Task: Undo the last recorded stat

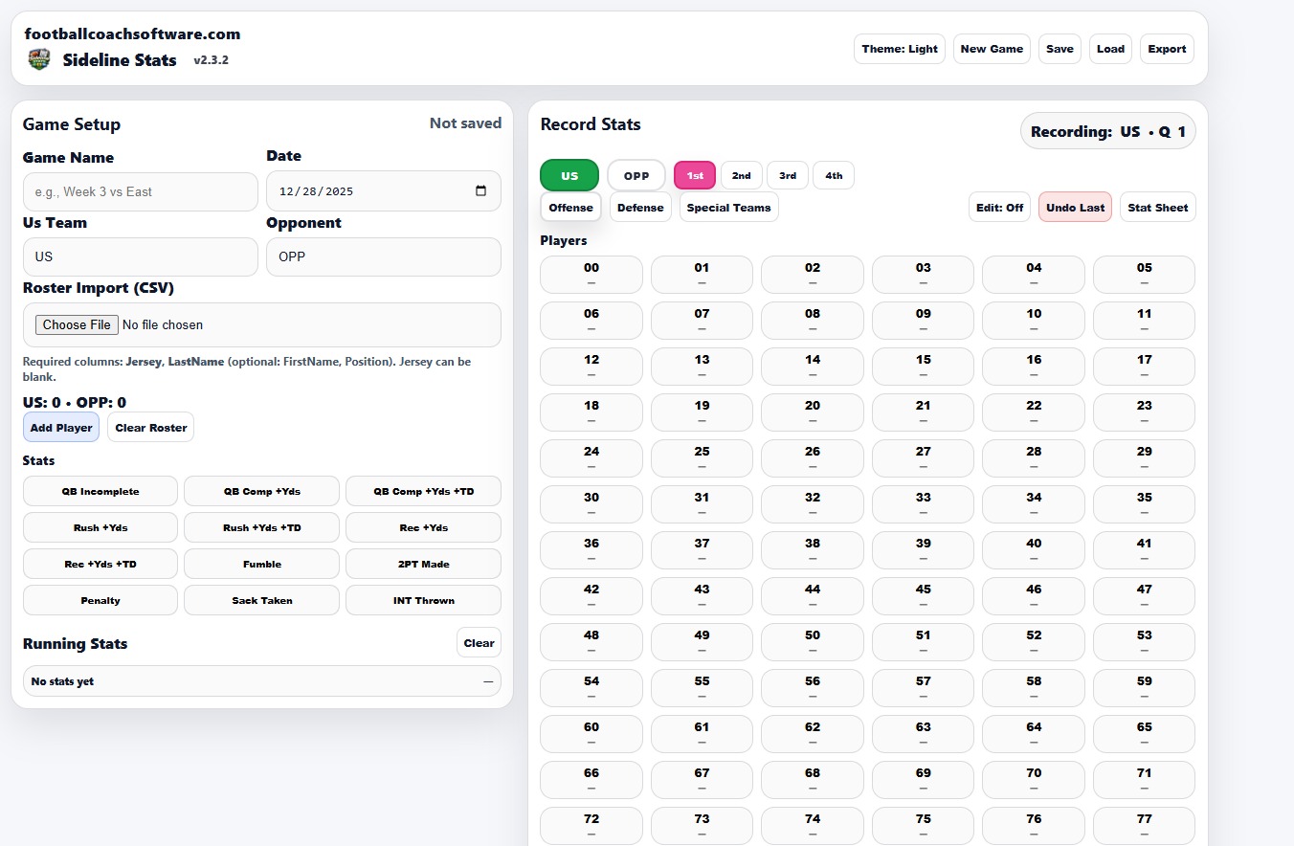Action: 1075,207
